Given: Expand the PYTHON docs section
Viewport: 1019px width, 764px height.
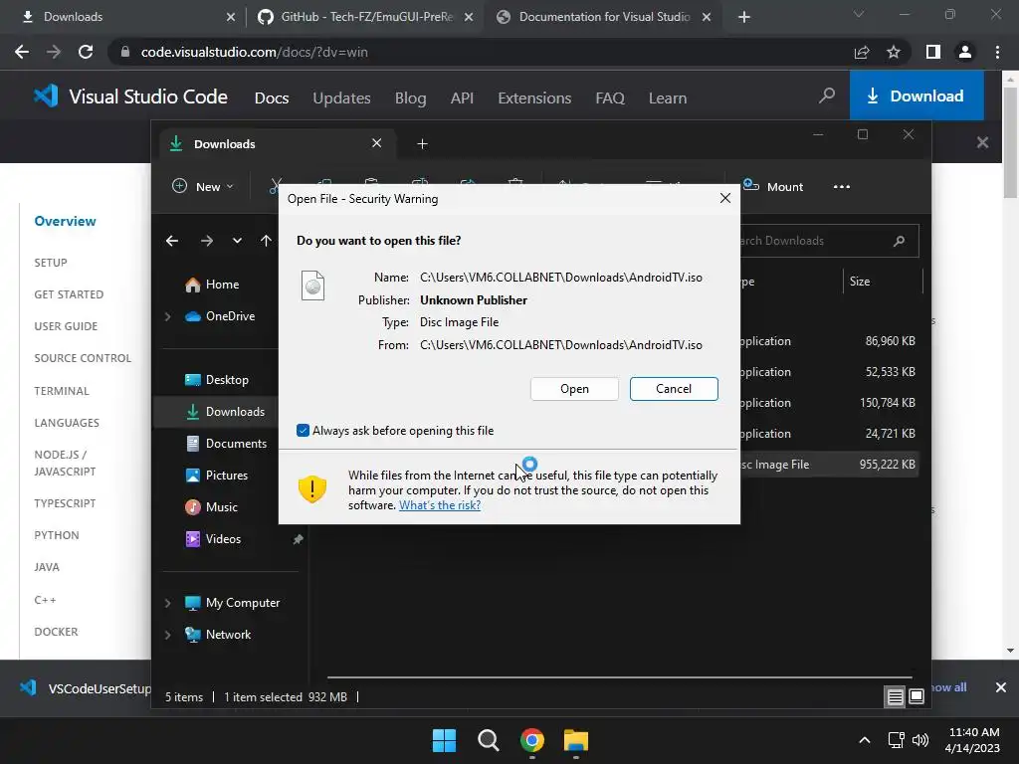Looking at the screenshot, I should coord(57,535).
